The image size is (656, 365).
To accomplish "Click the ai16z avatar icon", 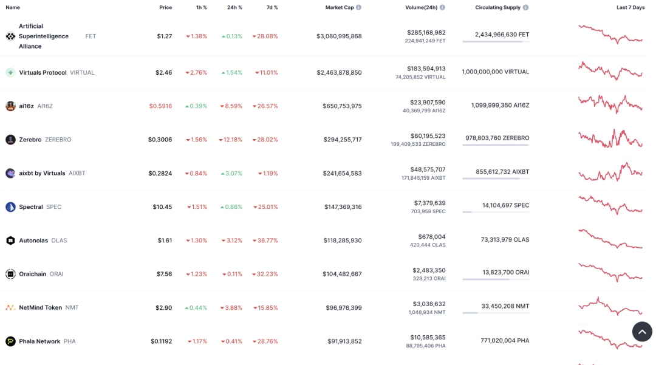I will pyautogui.click(x=10, y=106).
